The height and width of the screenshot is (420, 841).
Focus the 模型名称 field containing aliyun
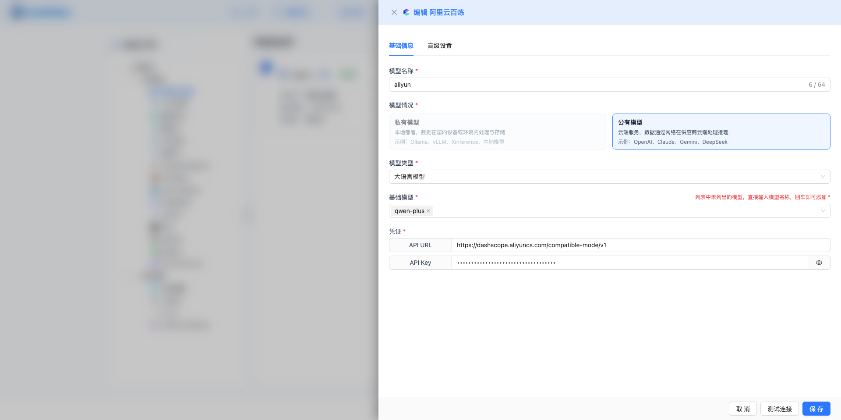coord(596,85)
